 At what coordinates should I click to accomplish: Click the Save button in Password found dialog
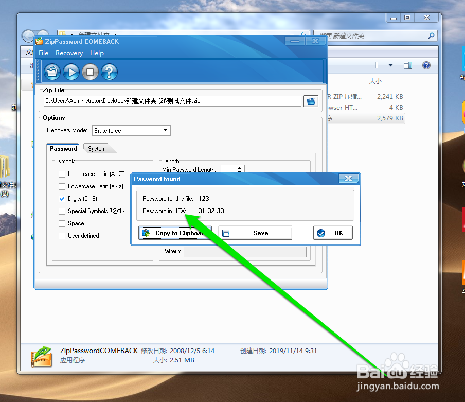(x=255, y=233)
